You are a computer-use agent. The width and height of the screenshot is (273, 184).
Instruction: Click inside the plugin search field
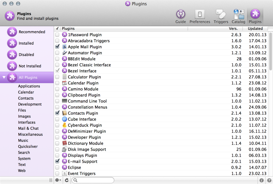coord(95,180)
